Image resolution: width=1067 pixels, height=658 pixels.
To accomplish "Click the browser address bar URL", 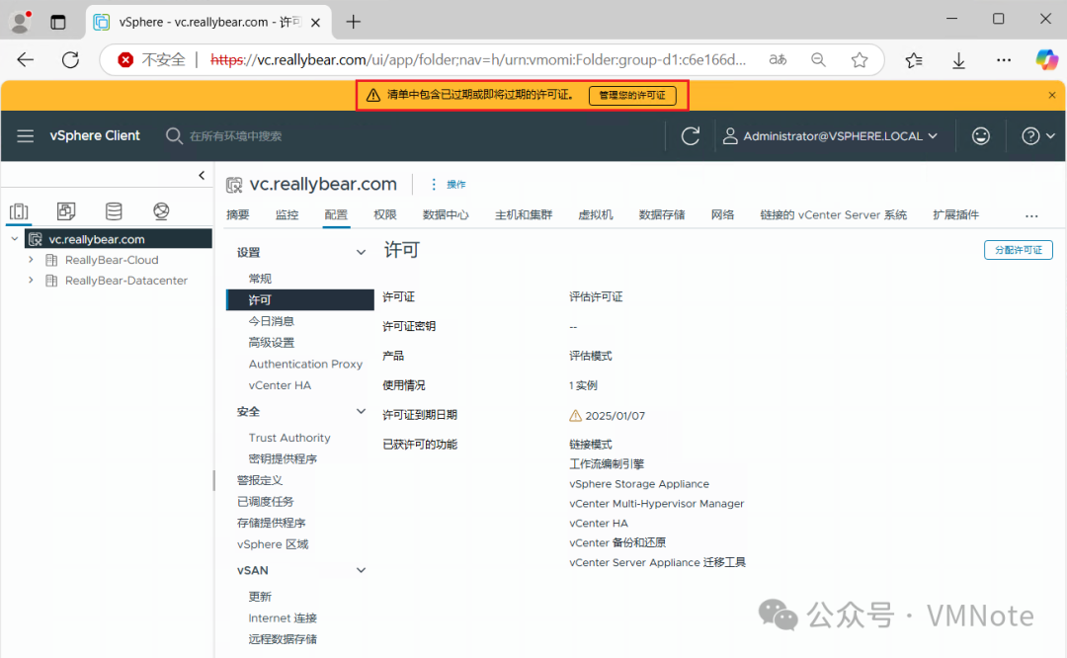I will [478, 60].
